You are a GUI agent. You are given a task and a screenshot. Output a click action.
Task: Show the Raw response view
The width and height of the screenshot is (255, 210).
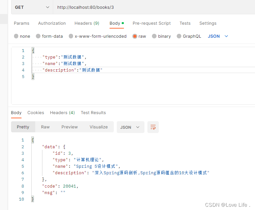(x=45, y=127)
